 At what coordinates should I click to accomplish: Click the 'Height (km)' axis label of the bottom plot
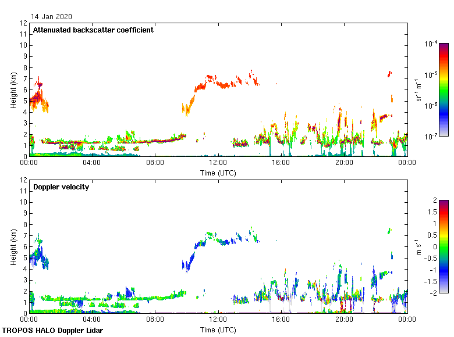coord(13,246)
